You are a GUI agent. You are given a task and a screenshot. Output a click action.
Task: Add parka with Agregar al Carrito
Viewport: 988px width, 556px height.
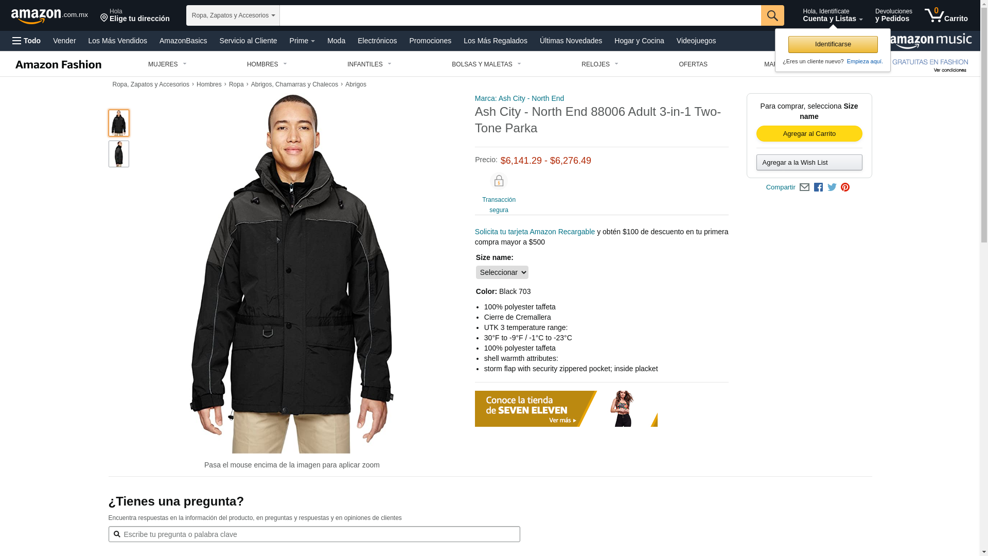pyautogui.click(x=809, y=134)
